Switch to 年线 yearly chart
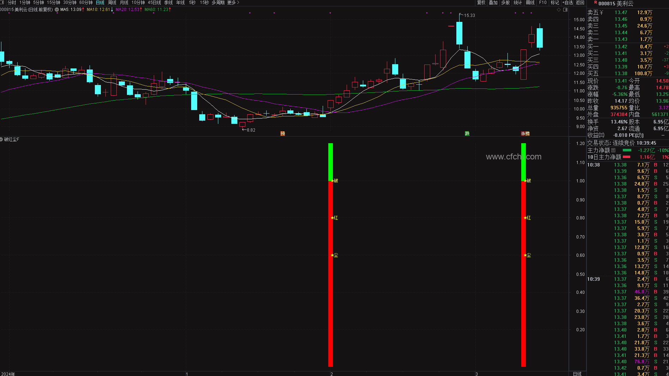 point(181,2)
